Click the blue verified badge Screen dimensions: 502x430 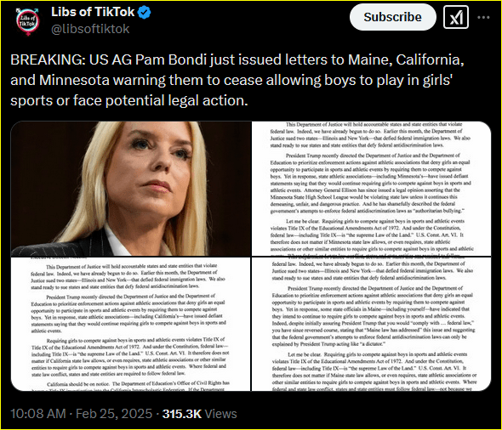click(x=144, y=13)
